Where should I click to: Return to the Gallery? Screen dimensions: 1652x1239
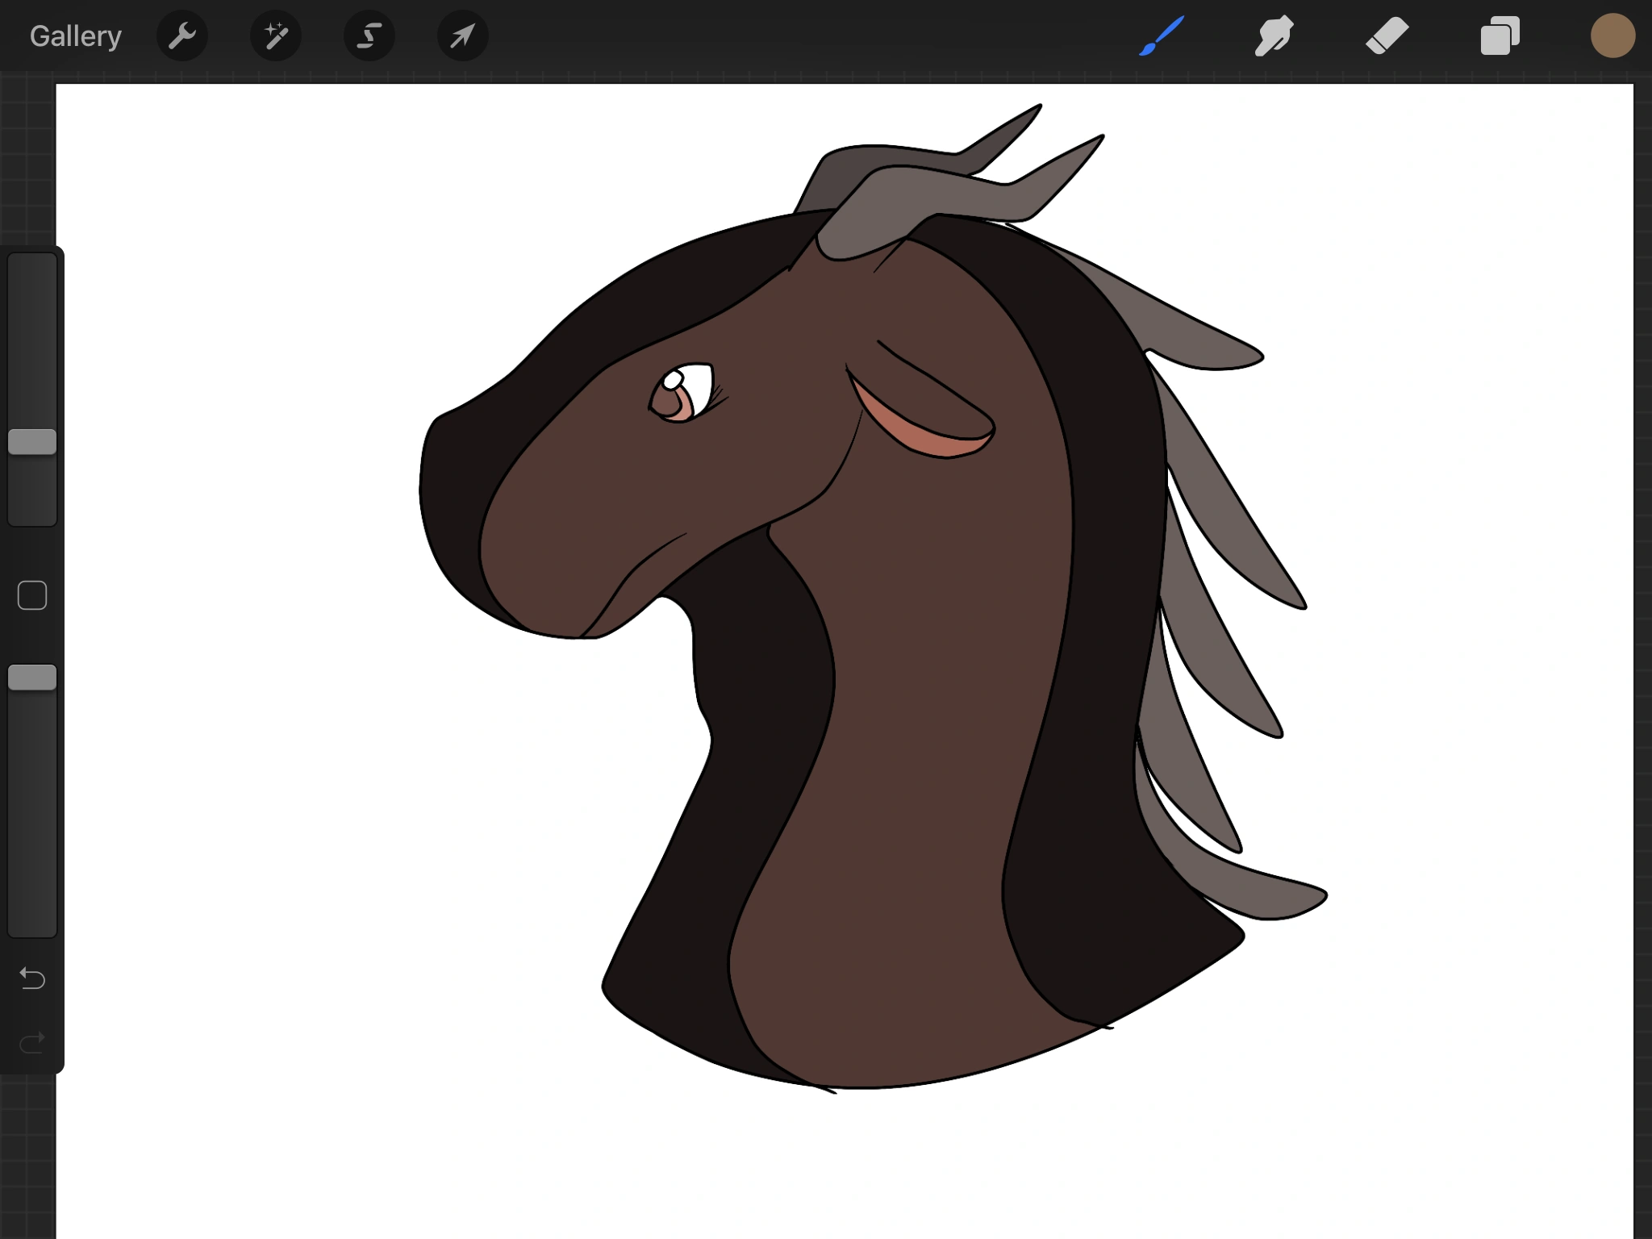(75, 36)
